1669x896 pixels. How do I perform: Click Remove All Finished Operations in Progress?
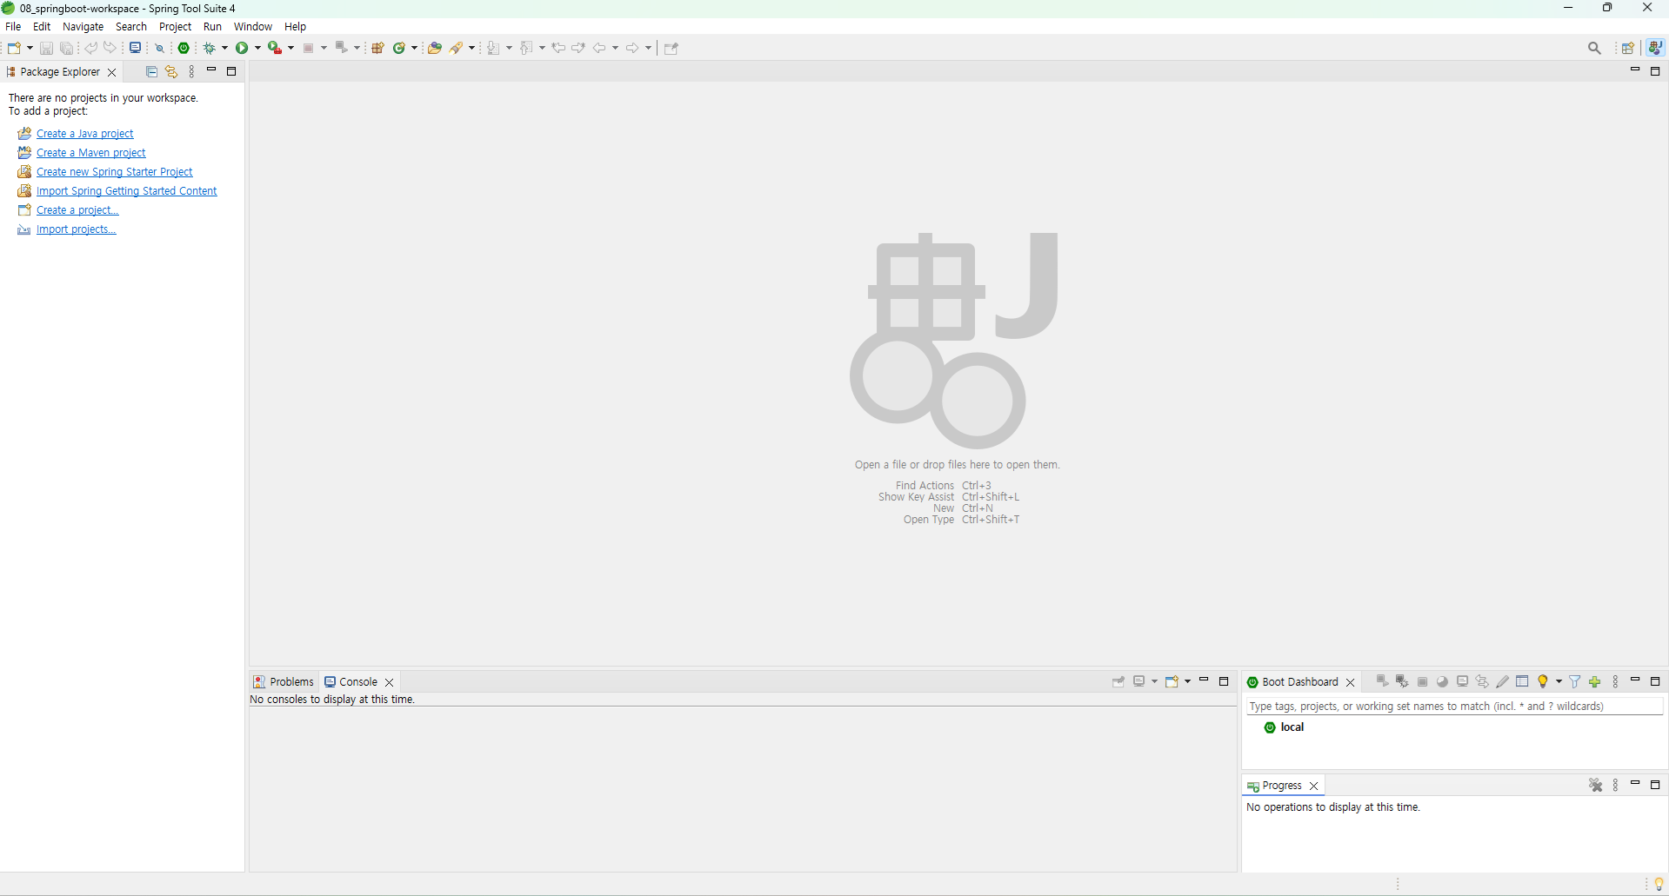pyautogui.click(x=1595, y=785)
